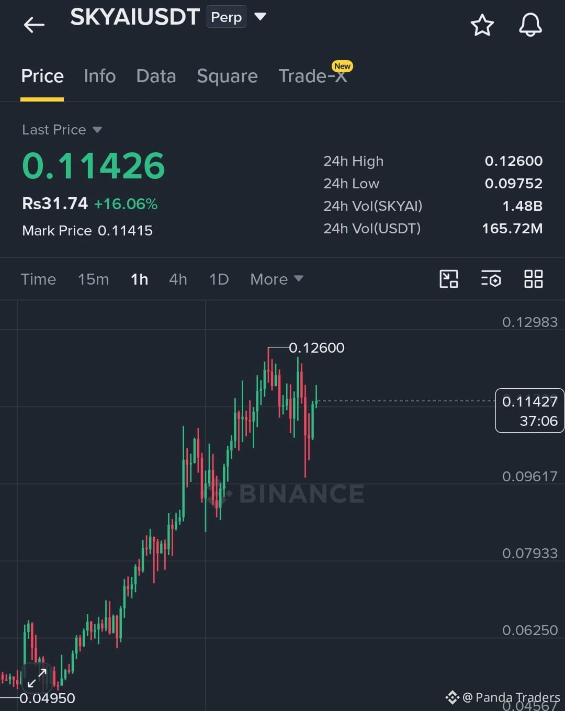565x711 pixels.
Task: Add SKYAIUSDT to favorites with the star icon
Action: [482, 25]
